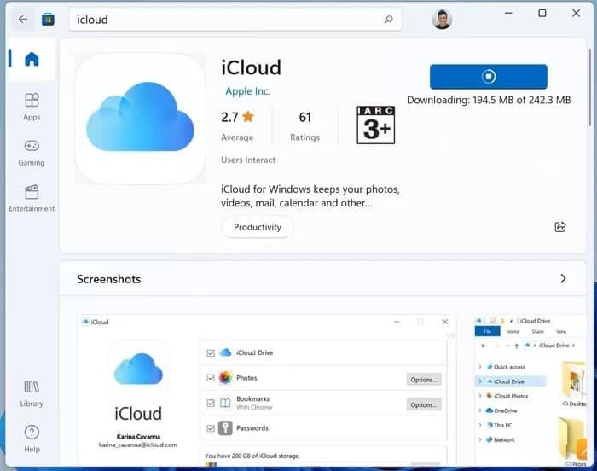This screenshot has width=597, height=471.
Task: Open Apple Inc. publisher link
Action: click(x=247, y=91)
